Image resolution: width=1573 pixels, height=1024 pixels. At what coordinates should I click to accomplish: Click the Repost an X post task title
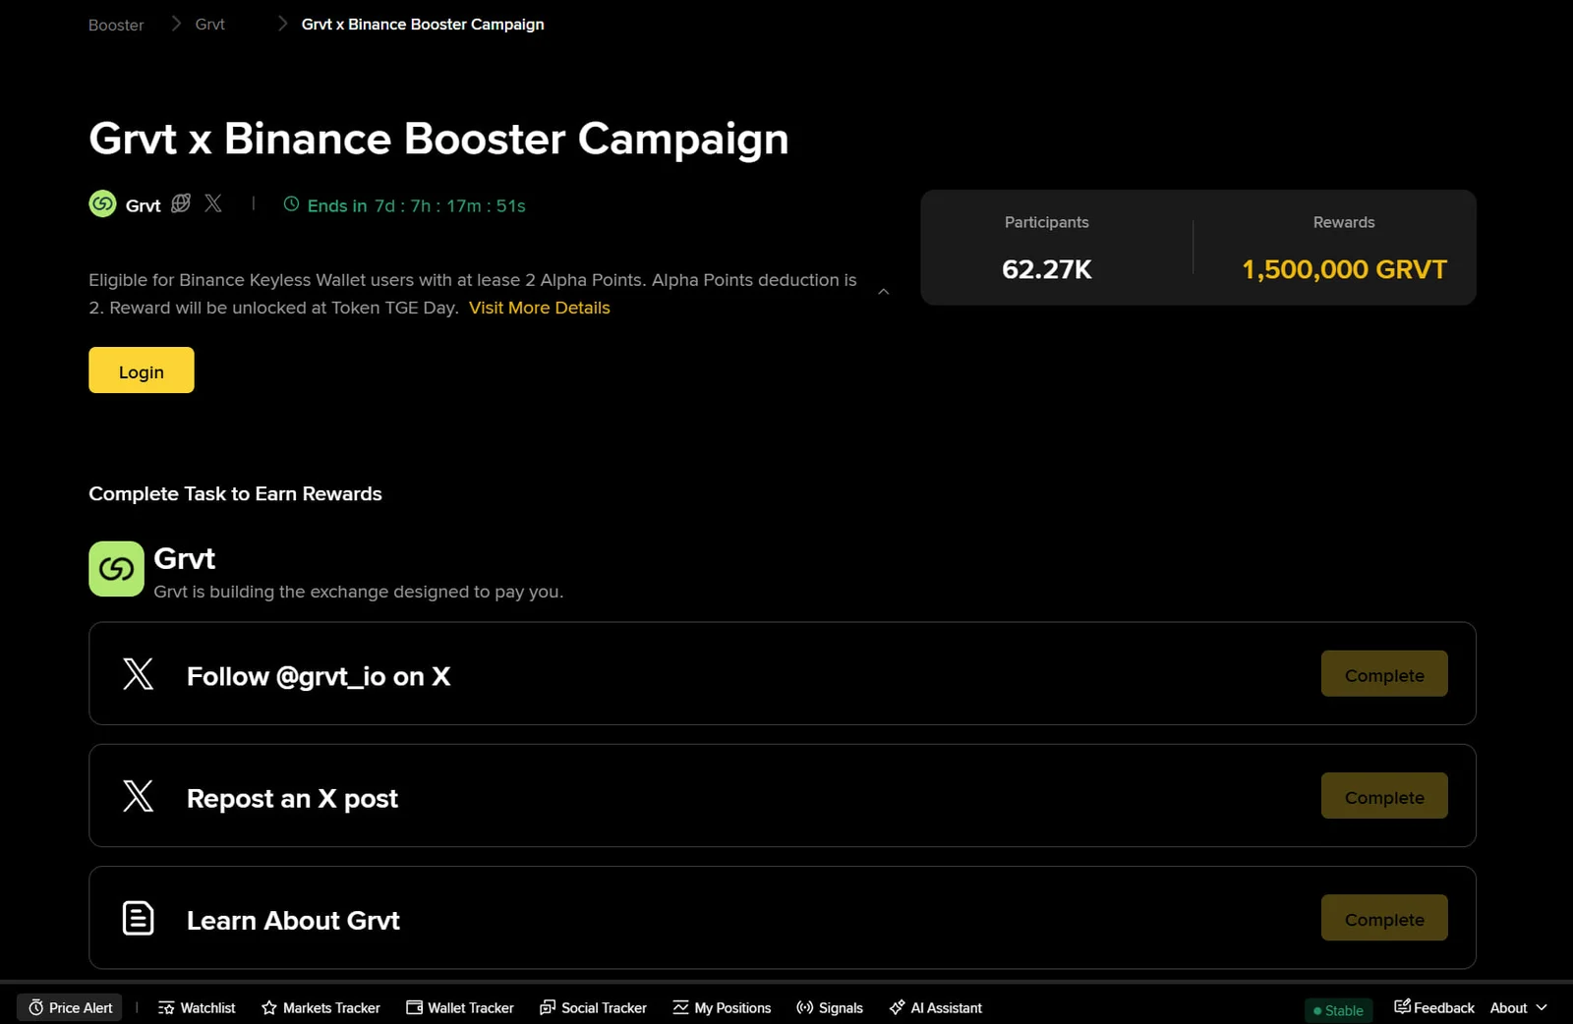(x=292, y=798)
